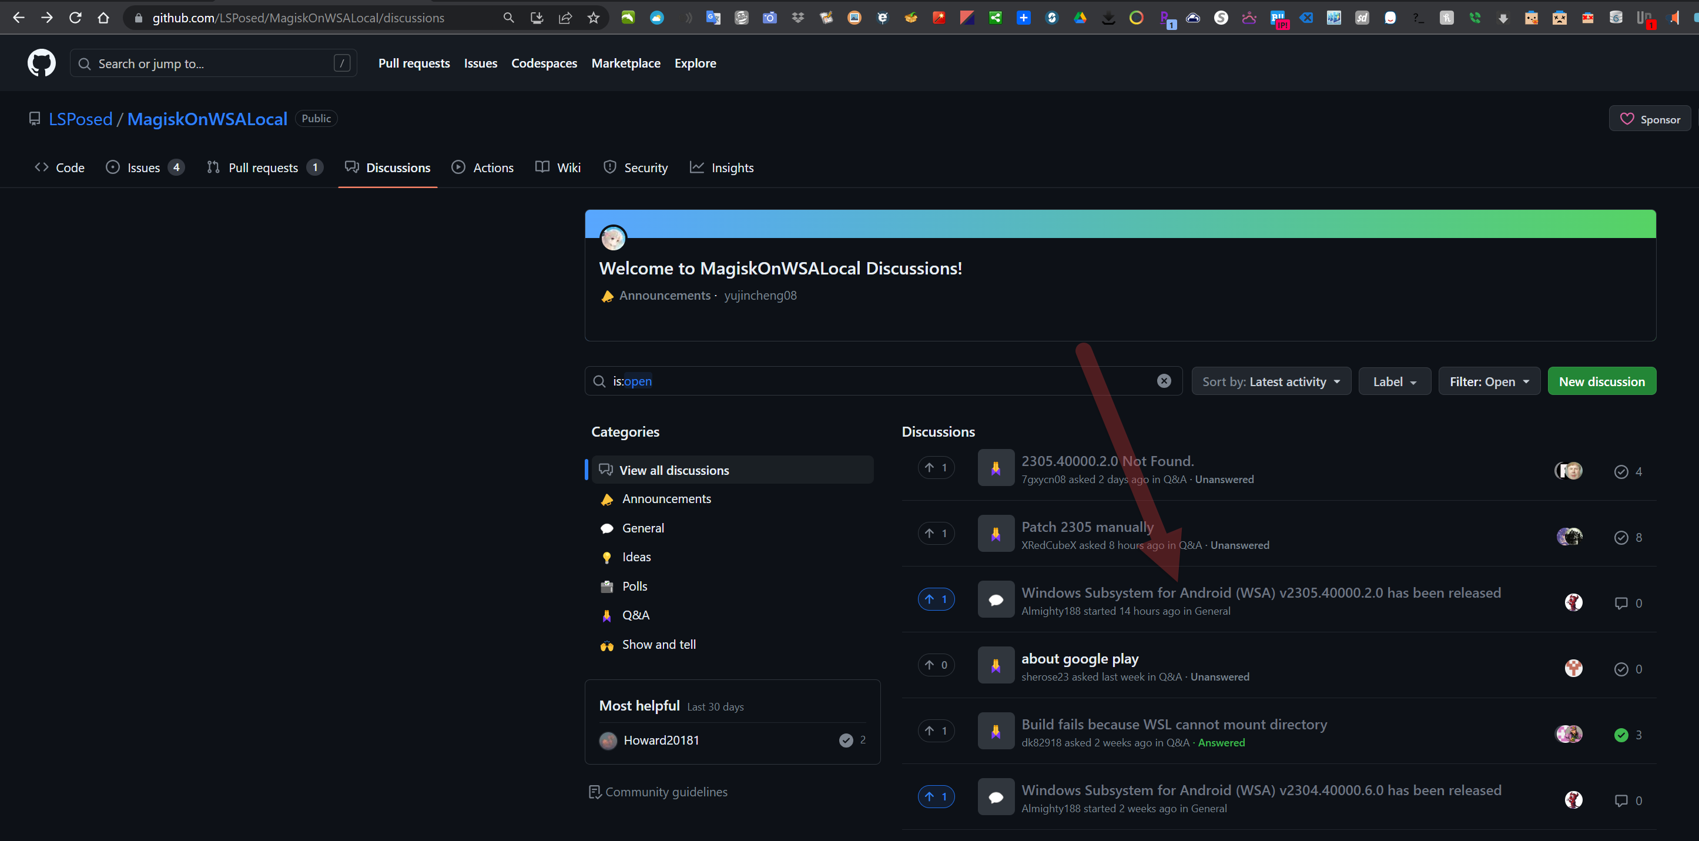Click the Q&A category icon for 2305.40000.2.0 Not Found
Viewport: 1699px width, 841px height.
(996, 468)
